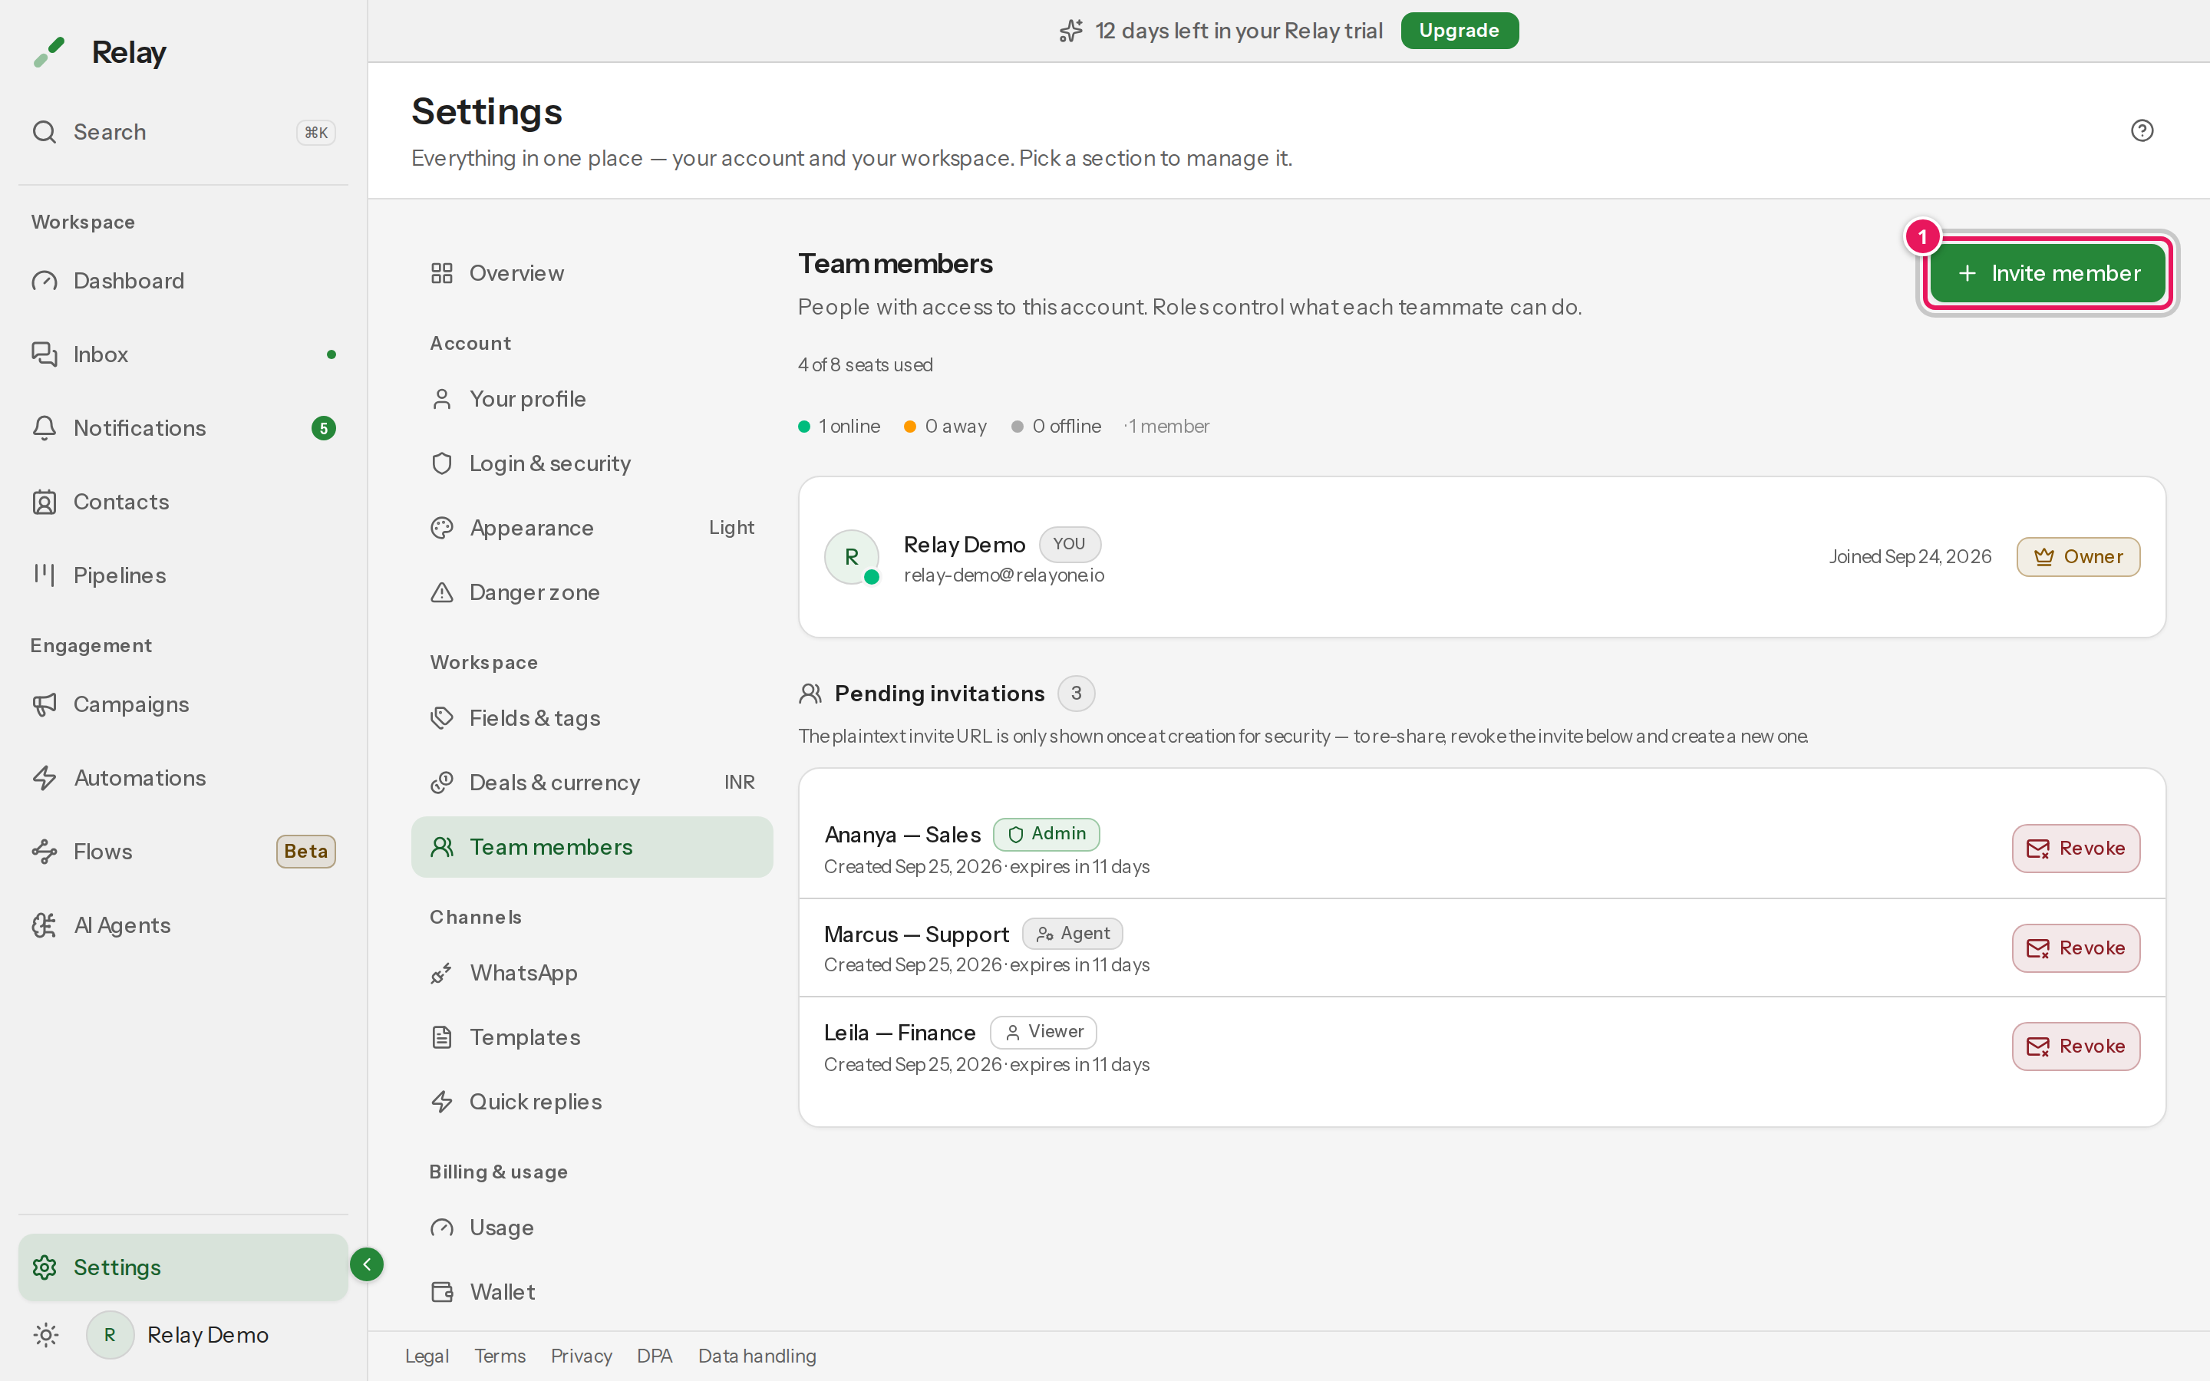The height and width of the screenshot is (1381, 2210).
Task: Open Your profile settings
Action: click(592, 399)
